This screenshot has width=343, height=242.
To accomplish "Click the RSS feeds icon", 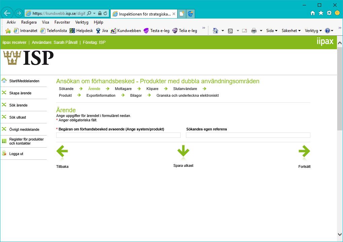I will pos(230,31).
